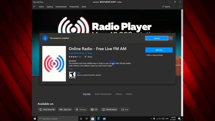Open the TEEN rating link
The height and width of the screenshot is (121, 215).
(79, 73)
